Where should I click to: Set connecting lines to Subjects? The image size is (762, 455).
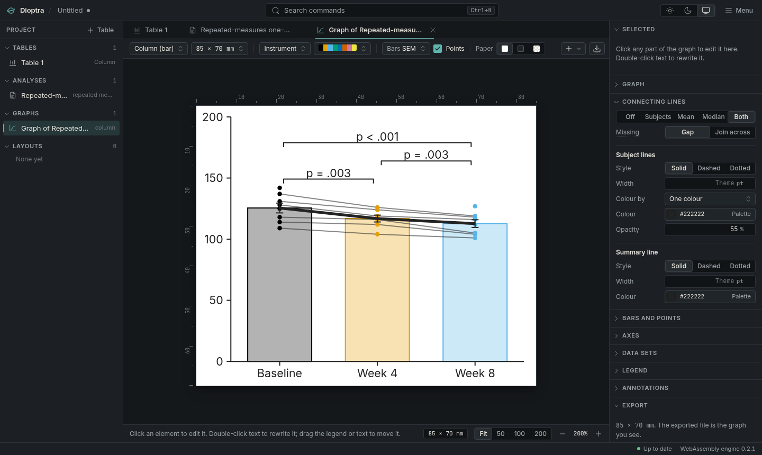tap(658, 117)
